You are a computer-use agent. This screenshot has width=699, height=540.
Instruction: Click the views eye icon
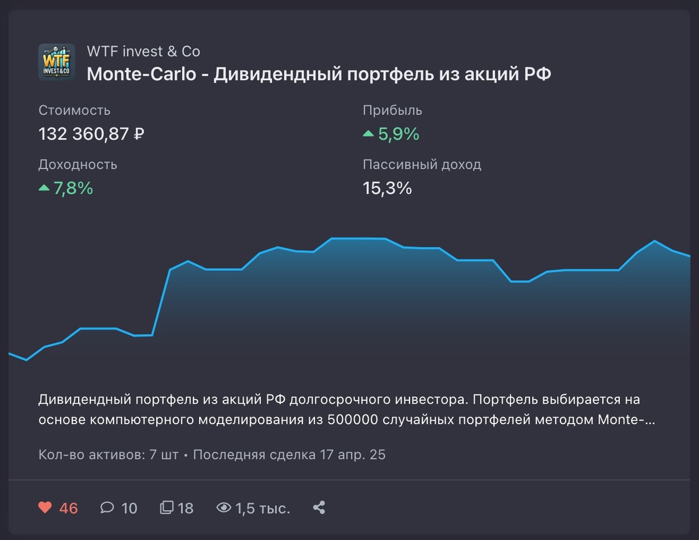point(224,507)
